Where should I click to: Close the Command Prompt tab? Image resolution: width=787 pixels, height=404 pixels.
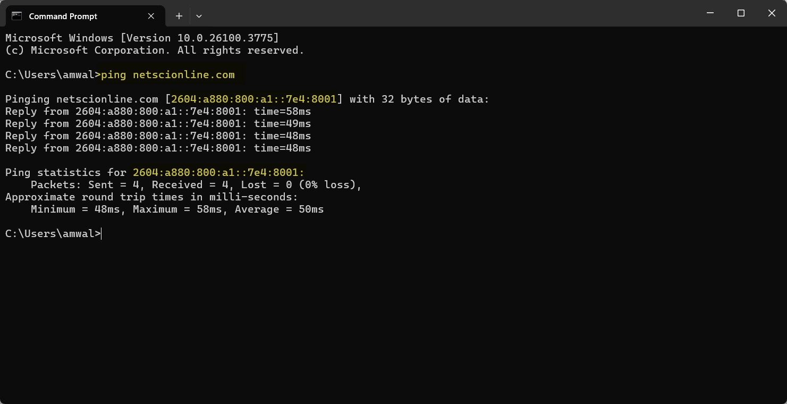[150, 16]
